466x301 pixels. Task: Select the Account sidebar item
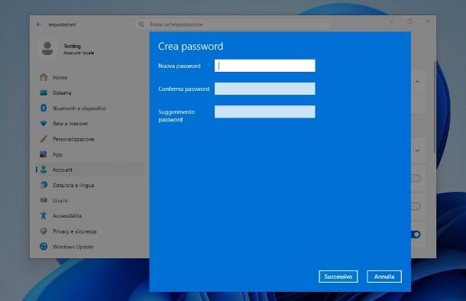[89, 170]
